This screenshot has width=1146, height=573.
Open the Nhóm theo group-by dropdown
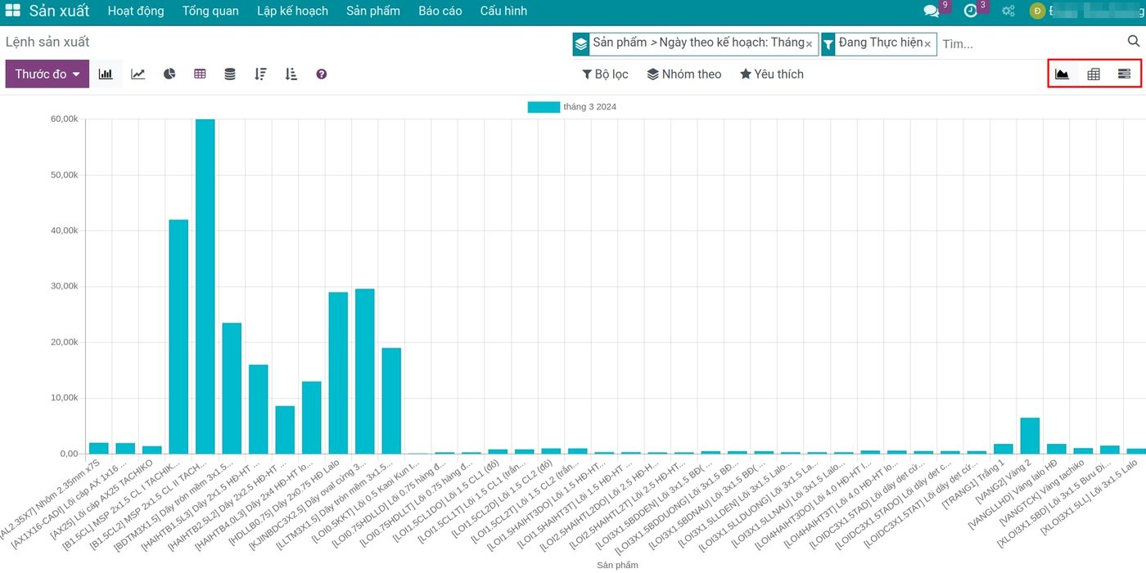click(x=684, y=74)
